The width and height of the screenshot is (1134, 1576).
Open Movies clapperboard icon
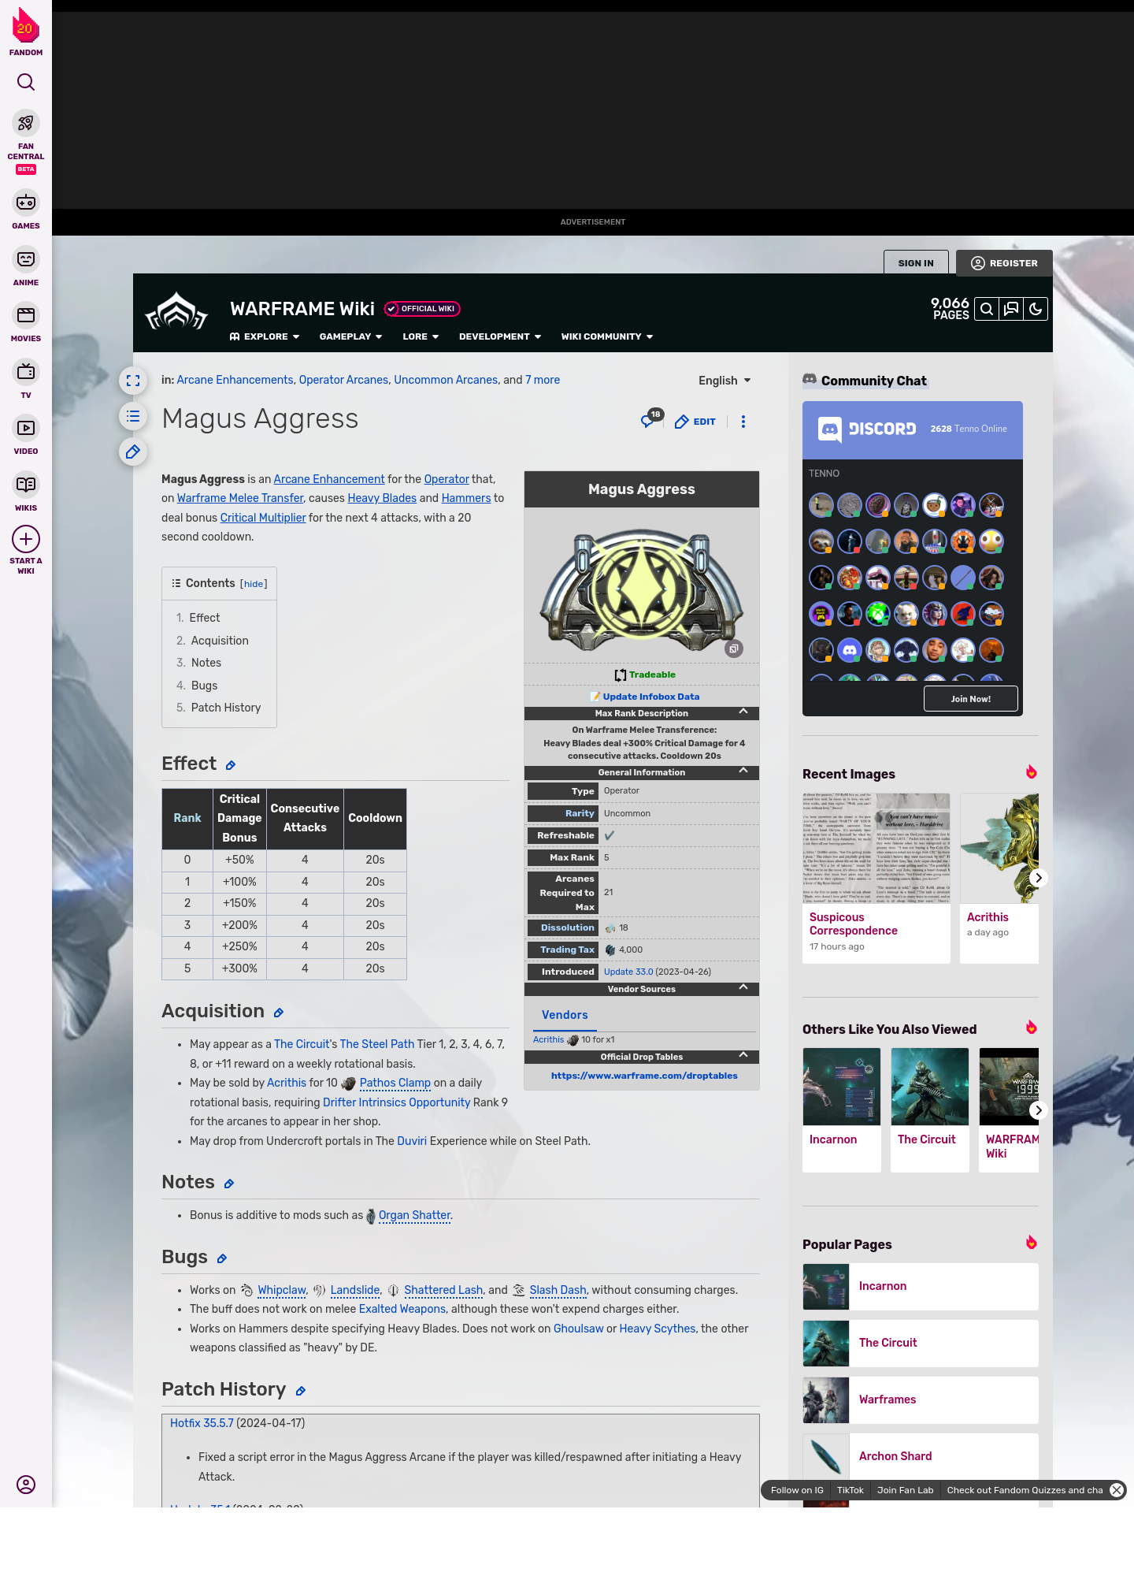click(x=26, y=315)
